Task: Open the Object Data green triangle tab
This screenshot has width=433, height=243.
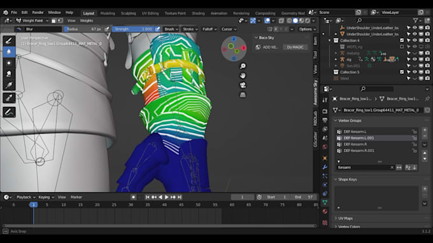Action: pyautogui.click(x=325, y=202)
